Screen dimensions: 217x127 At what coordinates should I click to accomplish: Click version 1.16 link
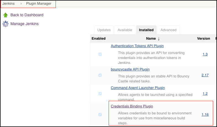(205, 115)
